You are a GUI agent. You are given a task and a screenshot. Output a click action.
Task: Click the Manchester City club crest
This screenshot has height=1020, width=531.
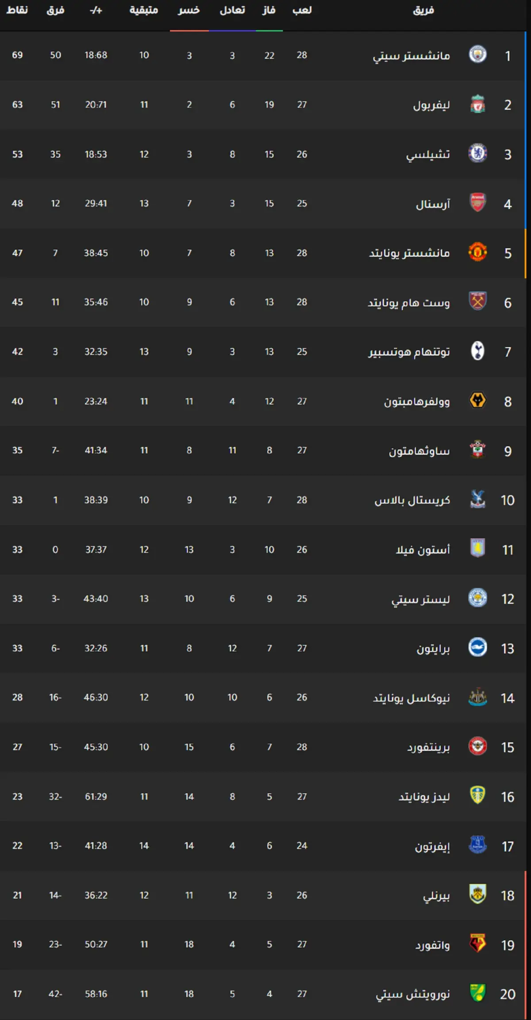pyautogui.click(x=477, y=55)
